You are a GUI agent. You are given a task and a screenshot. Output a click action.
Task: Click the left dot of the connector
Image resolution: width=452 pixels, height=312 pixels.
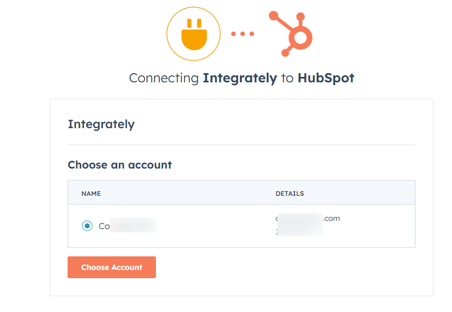point(233,34)
